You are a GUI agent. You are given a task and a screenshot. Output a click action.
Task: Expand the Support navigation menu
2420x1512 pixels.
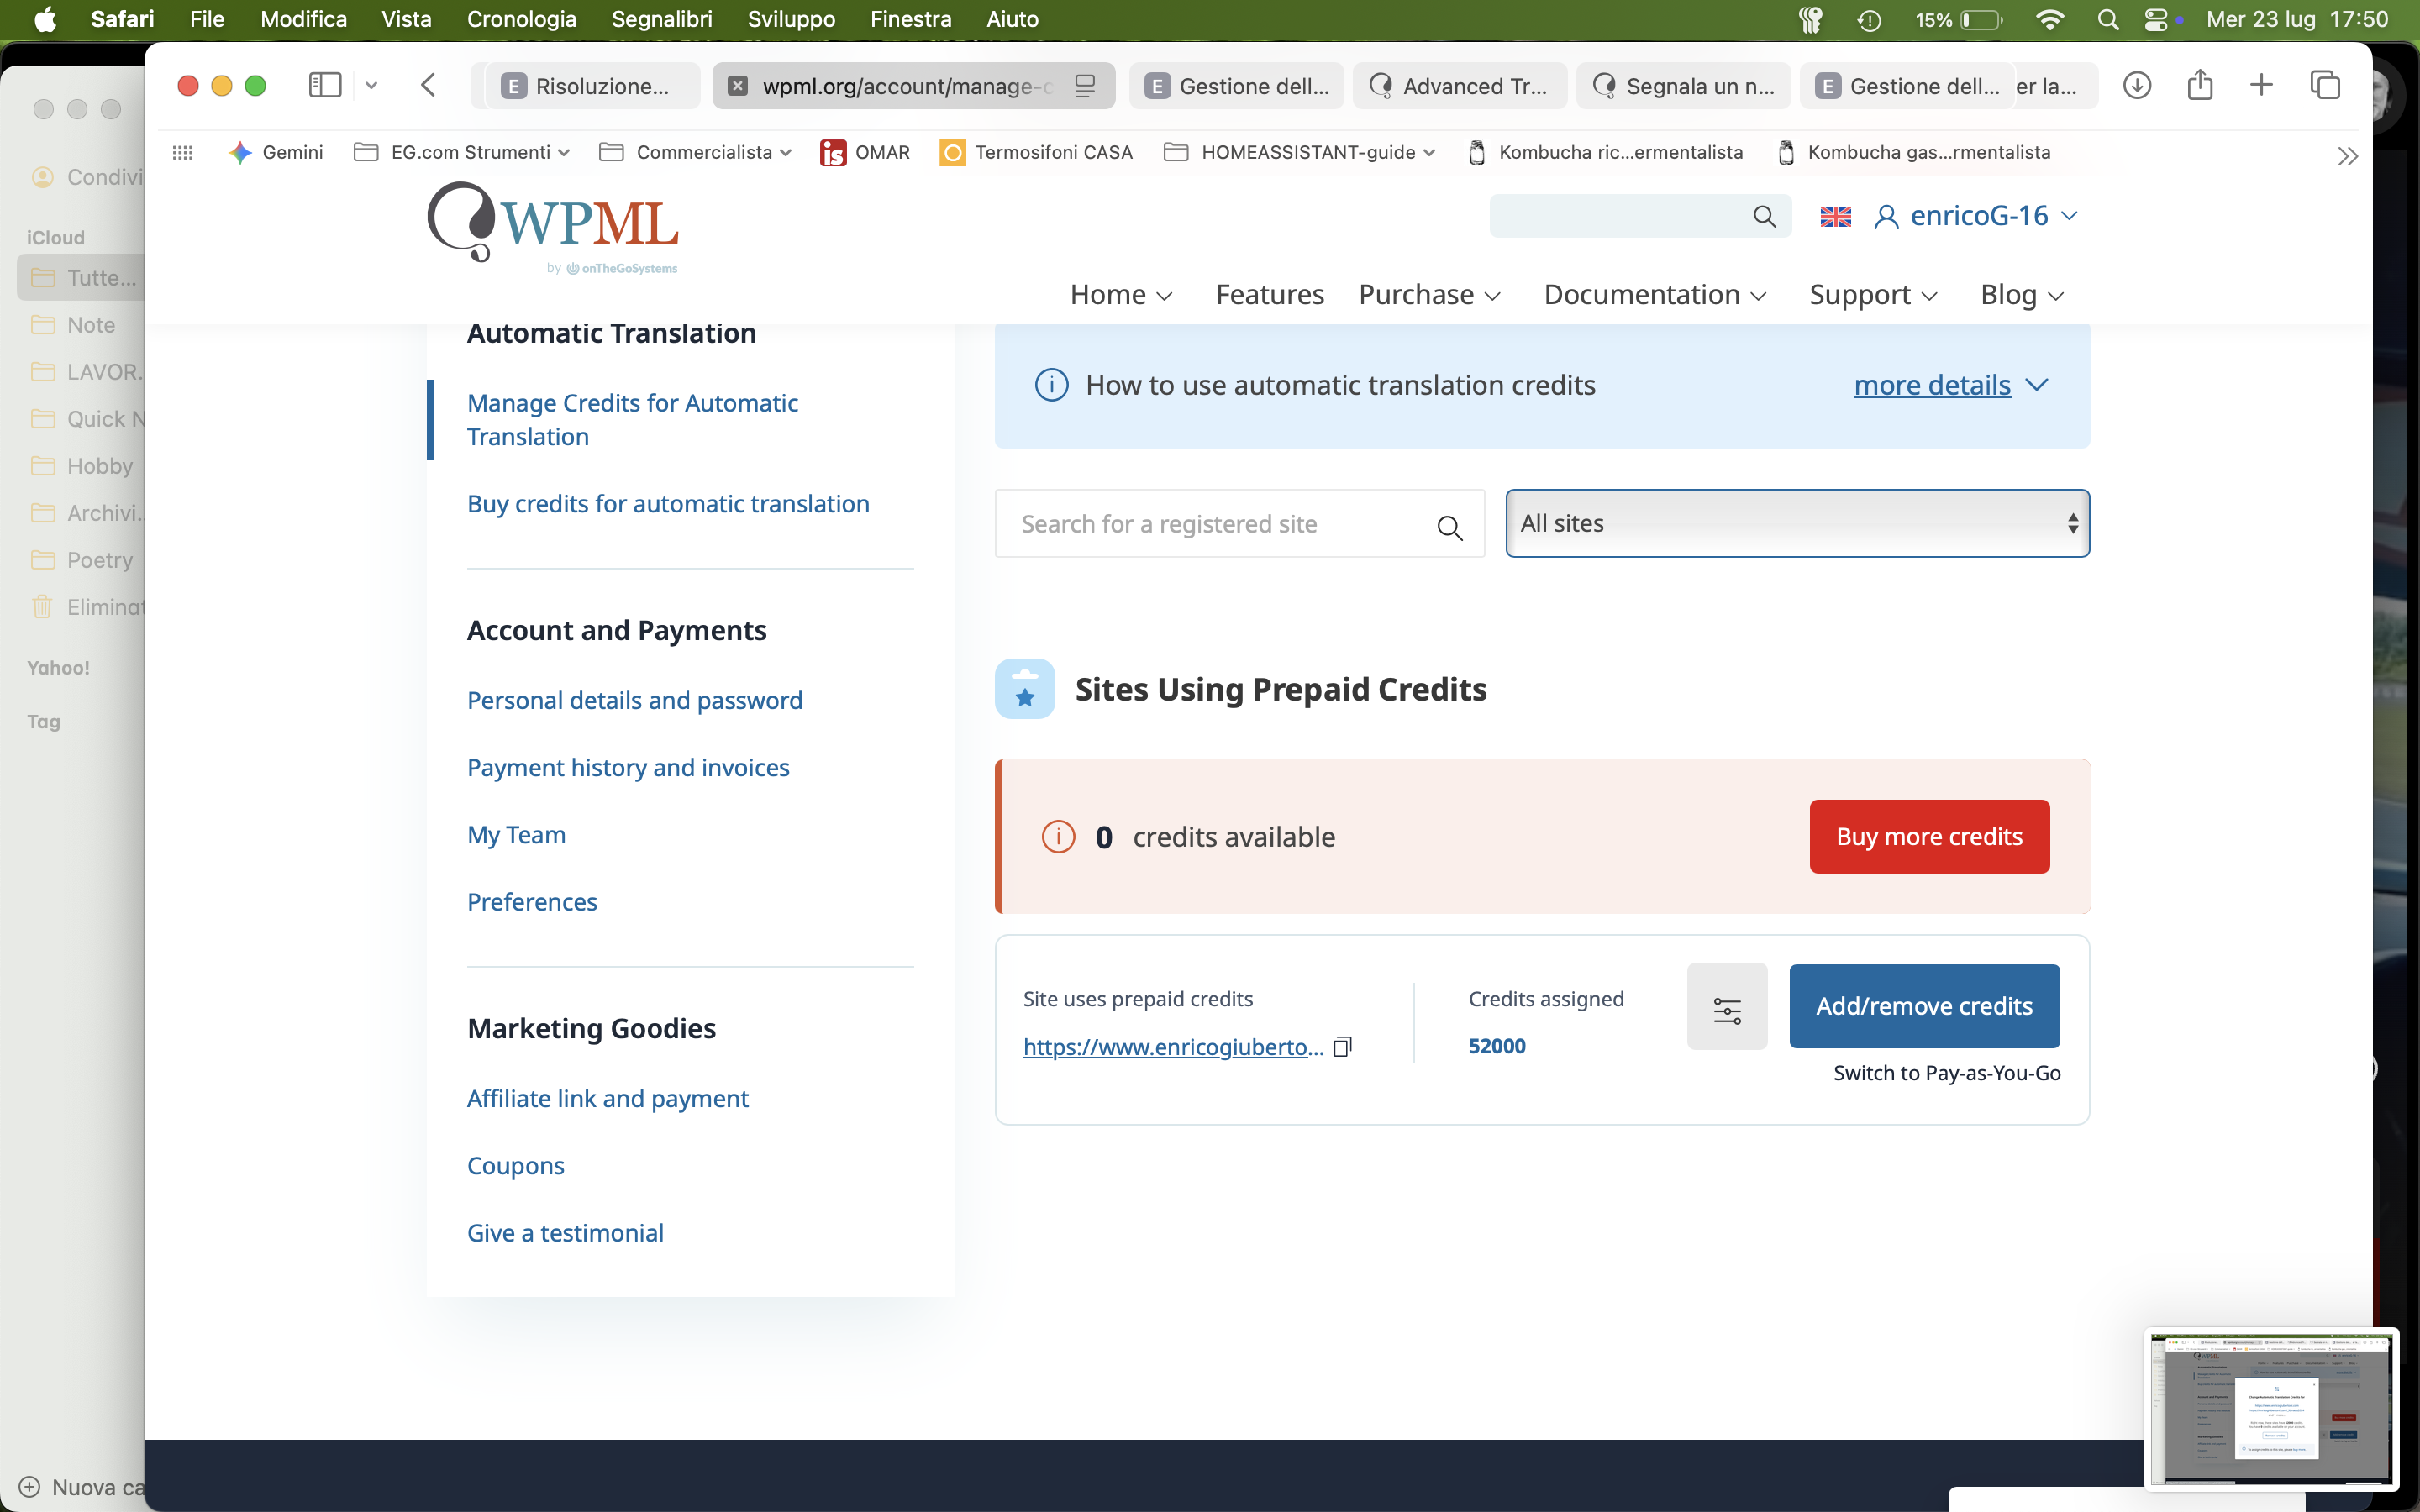tap(1873, 295)
